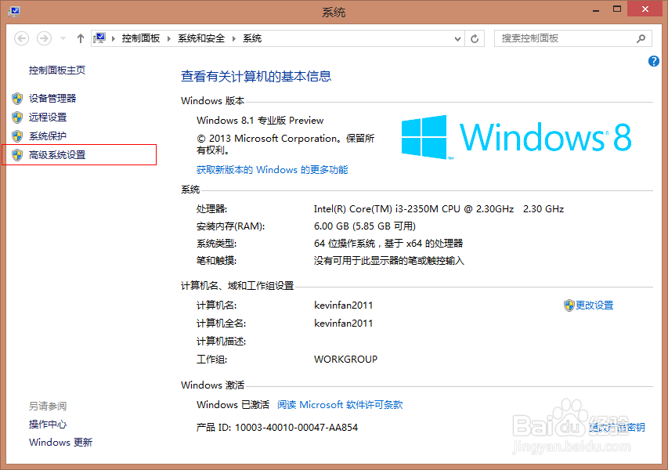Open Windows 更新 link
Screen dimensions: 668x470
[x=60, y=443]
